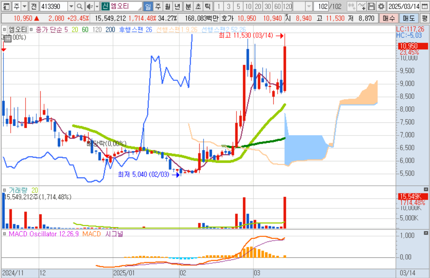
Task: Click the 평 button
Action: click(424, 18)
